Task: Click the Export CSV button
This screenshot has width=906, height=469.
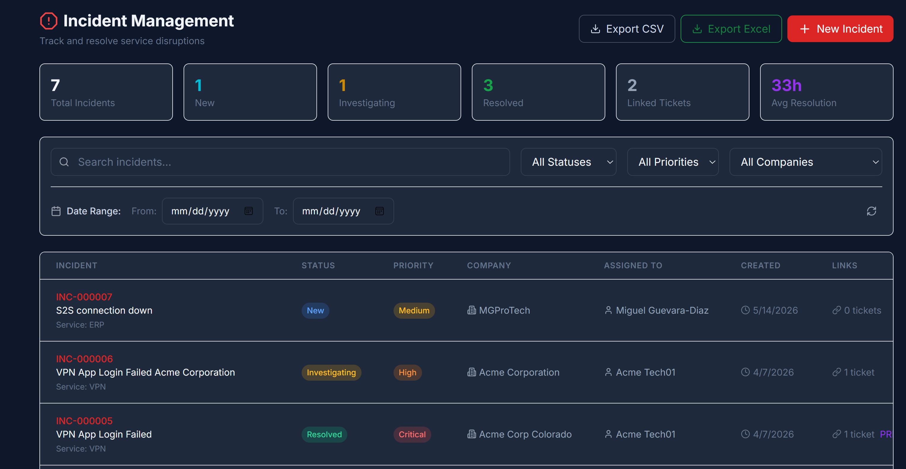Action: 627,29
